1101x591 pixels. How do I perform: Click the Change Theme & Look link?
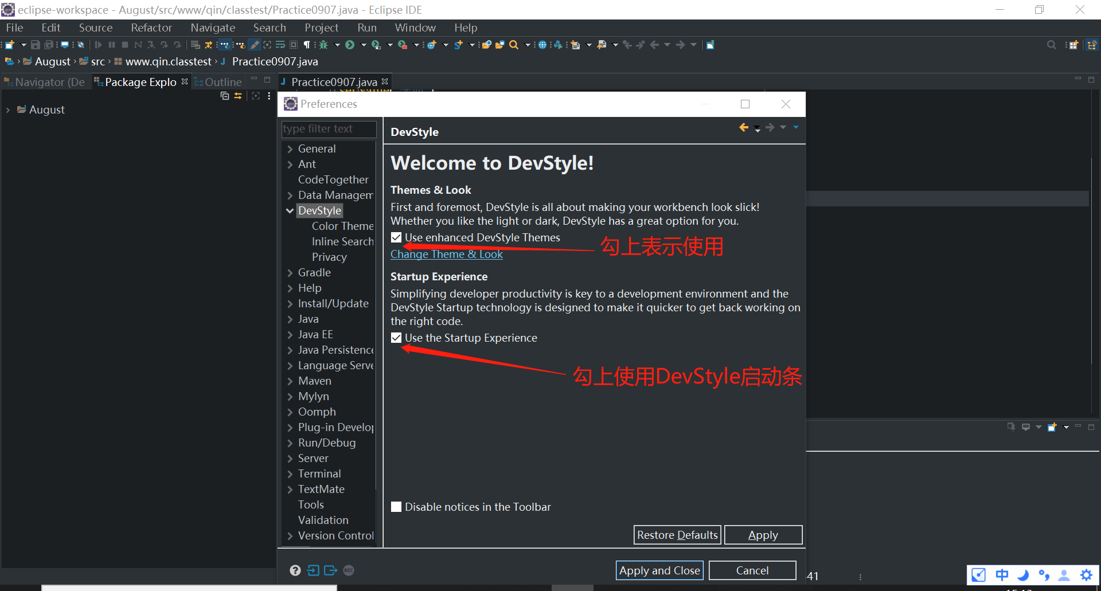click(447, 255)
